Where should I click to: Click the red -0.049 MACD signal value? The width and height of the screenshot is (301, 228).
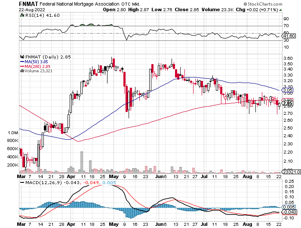pos(91,183)
